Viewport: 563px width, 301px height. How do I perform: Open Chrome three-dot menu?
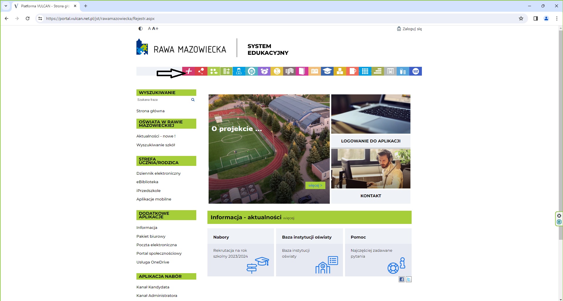click(557, 18)
